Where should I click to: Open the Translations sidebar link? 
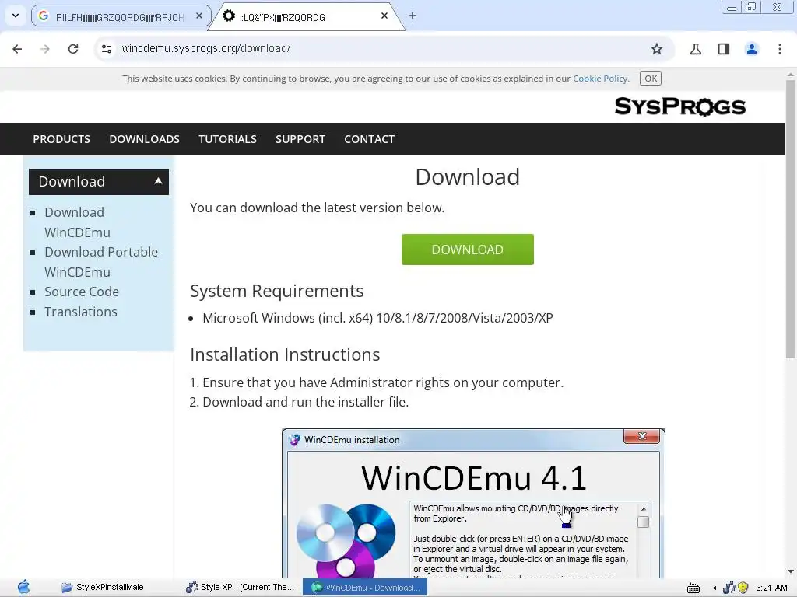pyautogui.click(x=81, y=312)
